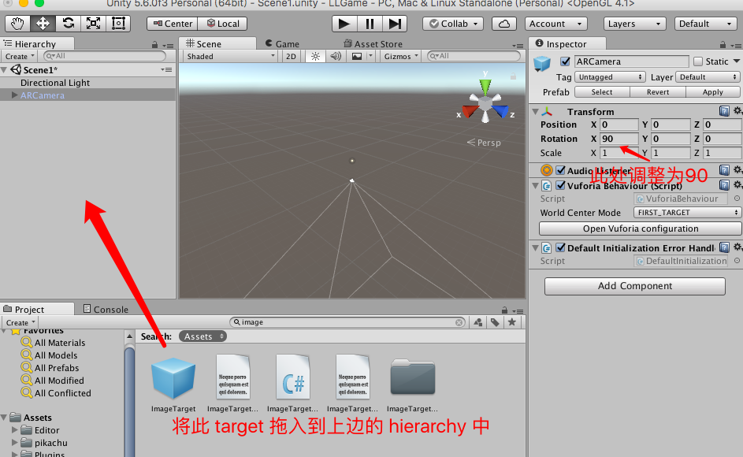Image resolution: width=743 pixels, height=457 pixels.
Task: Click Open Vuforia configuration button
Action: (640, 228)
